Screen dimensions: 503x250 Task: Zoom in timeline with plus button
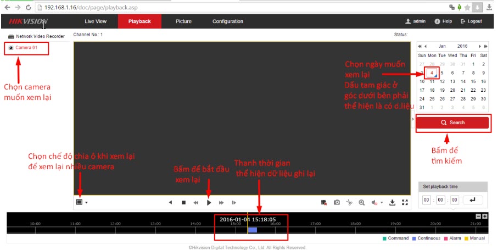[485, 216]
